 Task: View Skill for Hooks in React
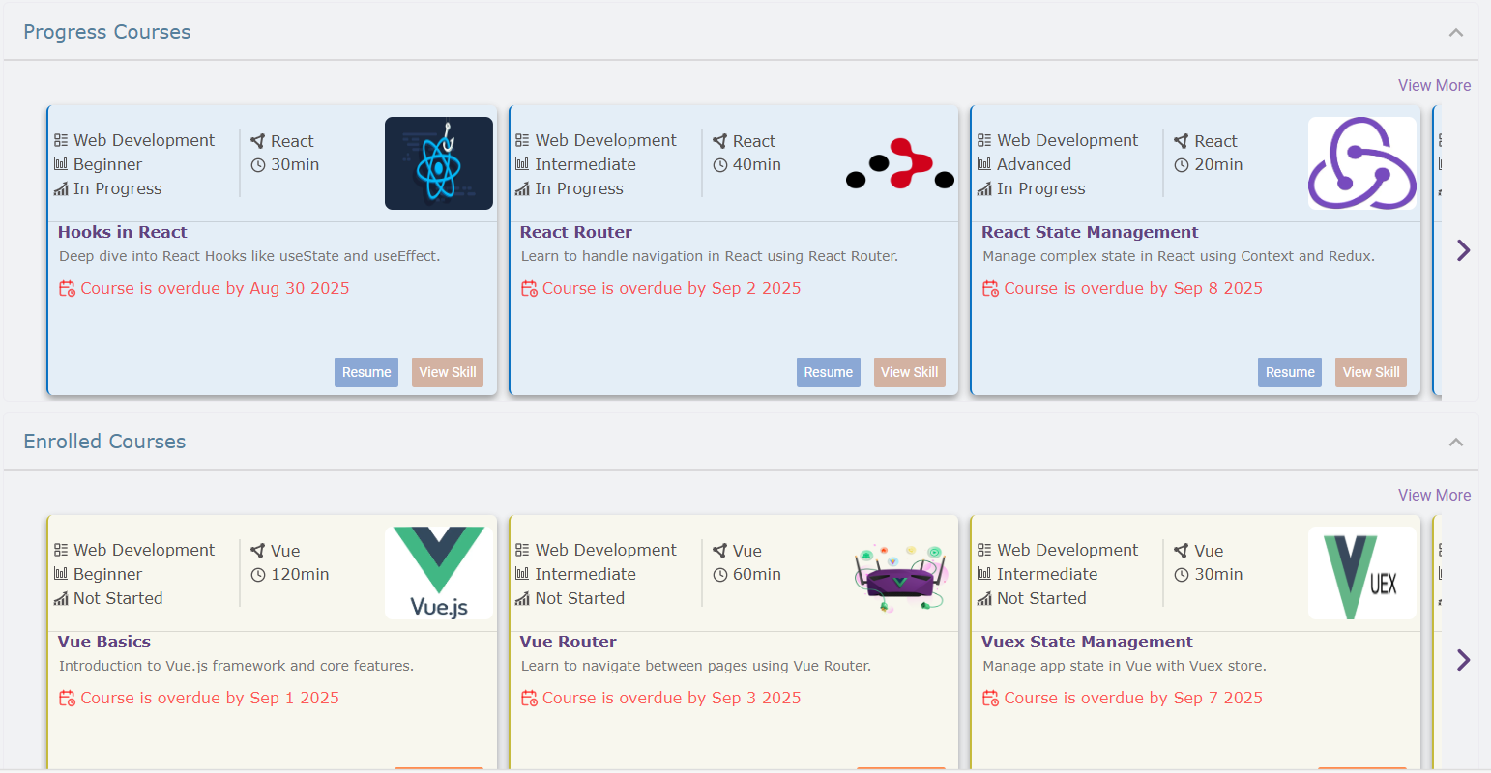coord(448,372)
